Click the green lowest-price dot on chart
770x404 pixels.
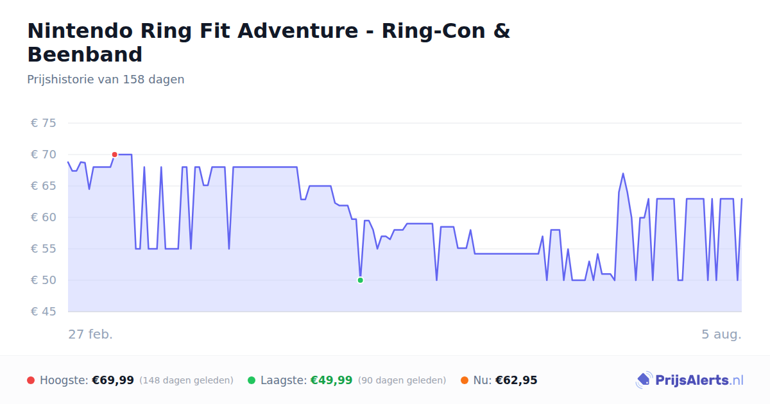pos(360,280)
